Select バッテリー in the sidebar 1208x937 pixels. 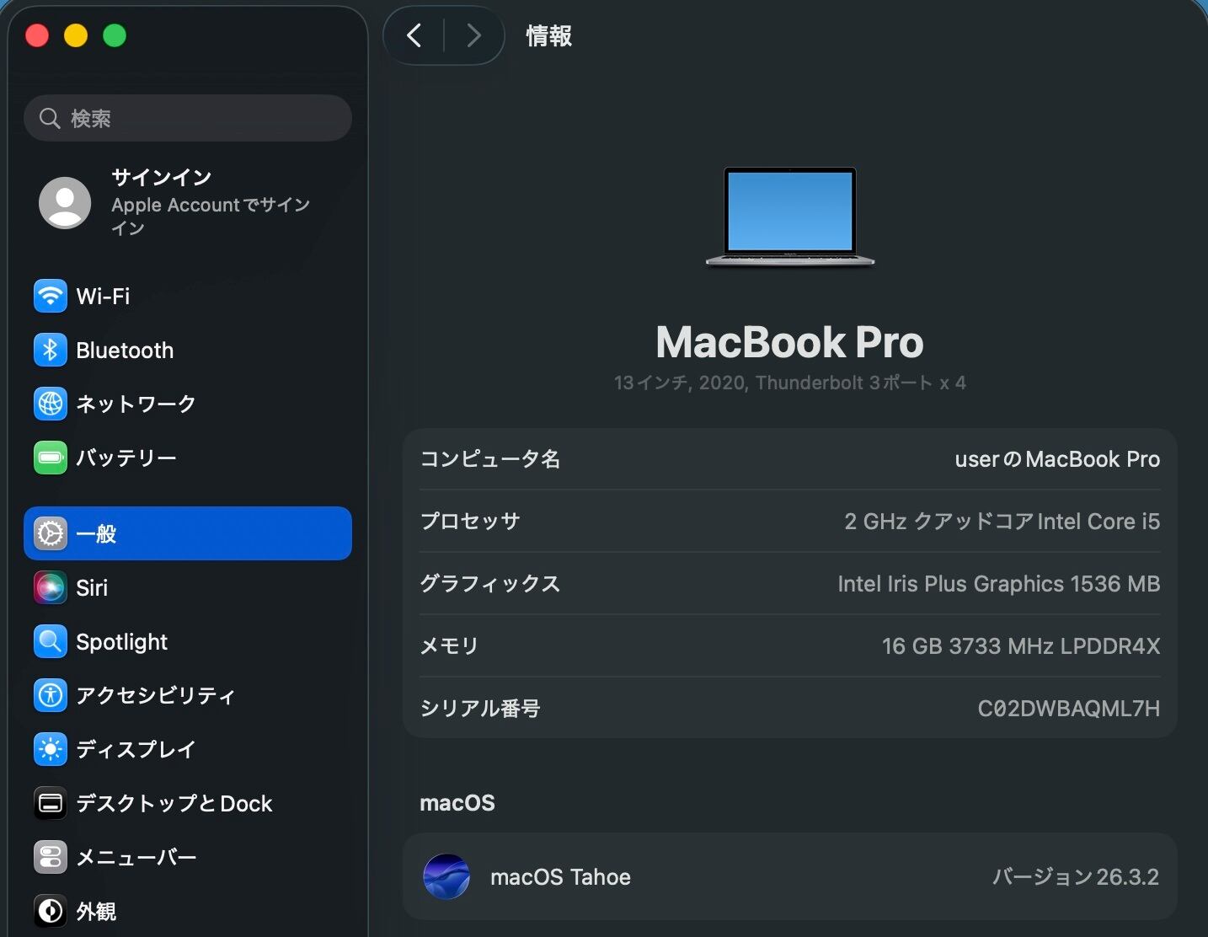188,458
